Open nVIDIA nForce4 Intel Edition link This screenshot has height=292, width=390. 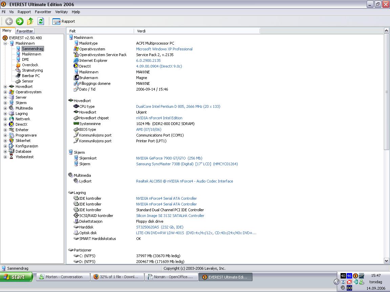click(x=159, y=118)
